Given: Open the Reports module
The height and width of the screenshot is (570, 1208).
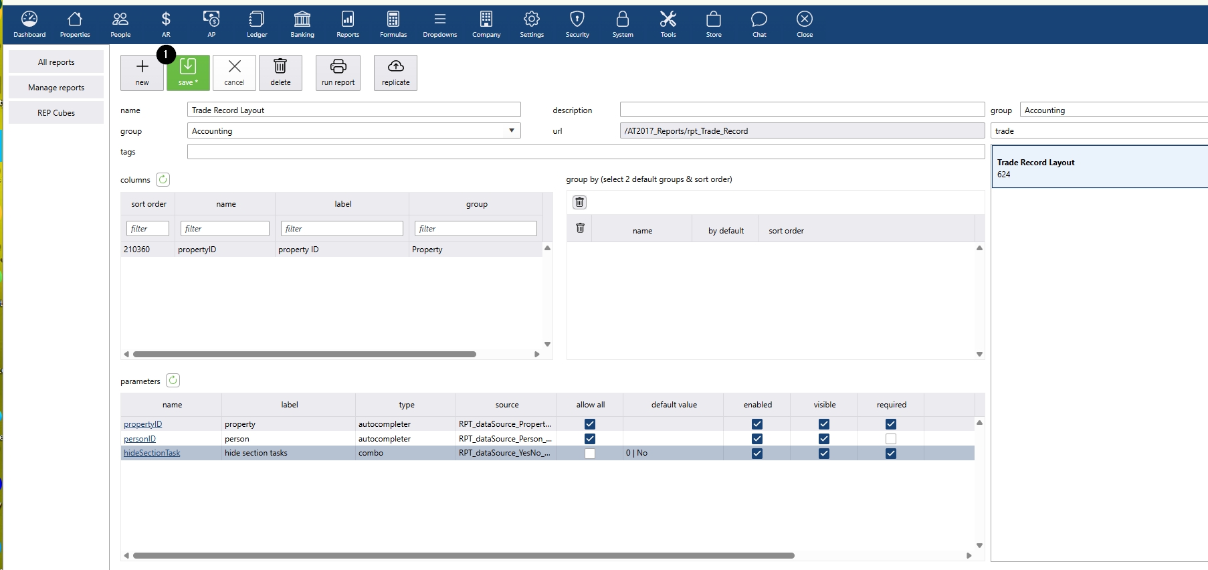Looking at the screenshot, I should tap(348, 25).
